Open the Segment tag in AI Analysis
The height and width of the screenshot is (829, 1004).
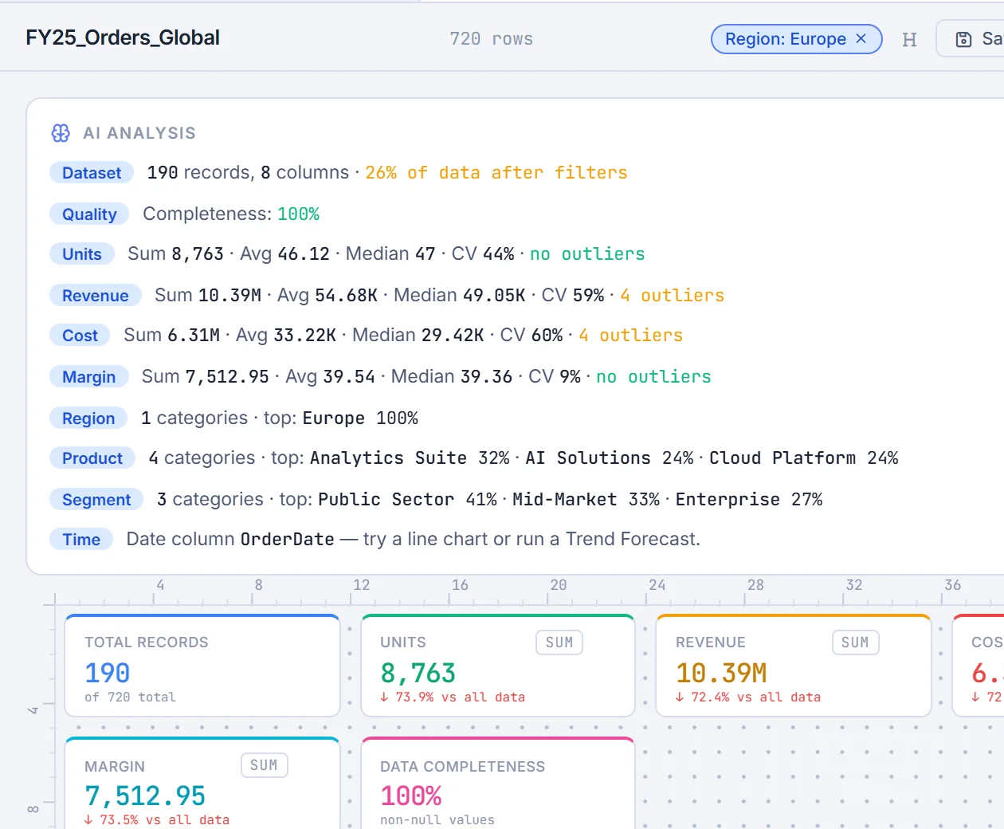[96, 500]
